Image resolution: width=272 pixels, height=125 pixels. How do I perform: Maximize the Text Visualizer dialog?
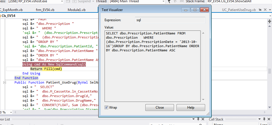pos(195,10)
